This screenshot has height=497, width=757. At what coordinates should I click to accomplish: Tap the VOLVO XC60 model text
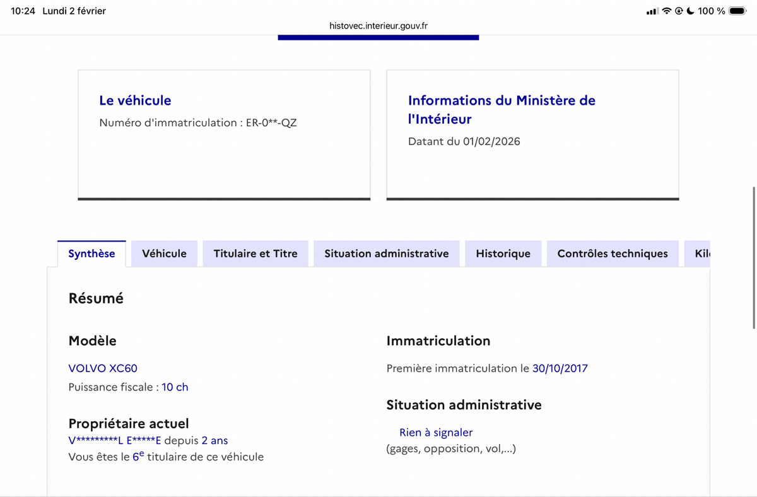pos(103,368)
